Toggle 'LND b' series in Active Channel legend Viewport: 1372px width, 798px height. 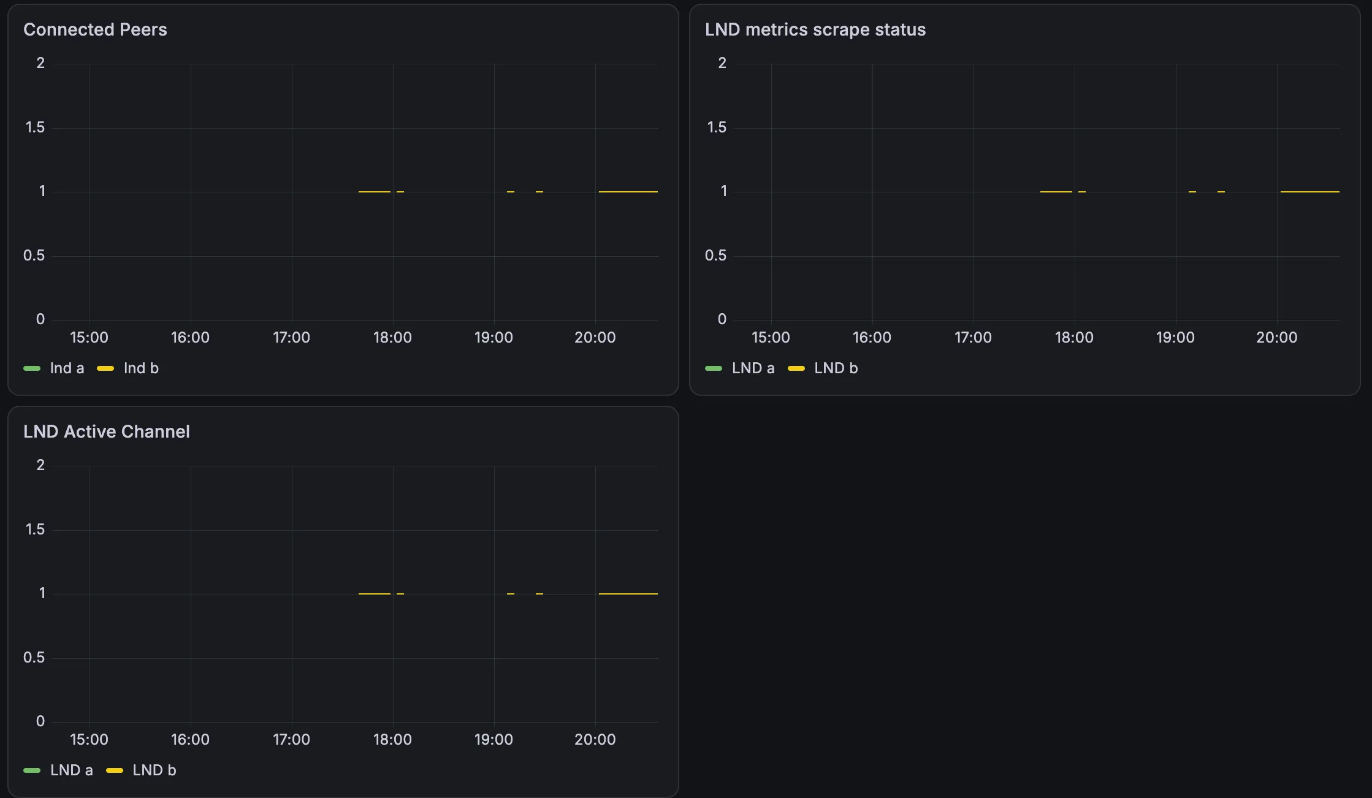[x=154, y=770]
